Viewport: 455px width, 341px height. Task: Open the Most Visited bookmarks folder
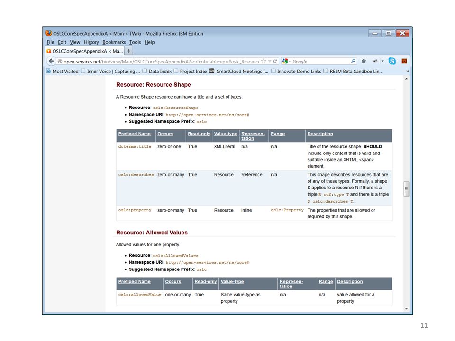tap(63, 72)
